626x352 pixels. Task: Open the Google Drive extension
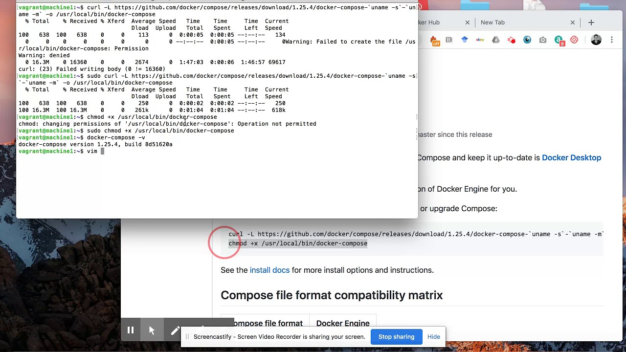pyautogui.click(x=496, y=40)
